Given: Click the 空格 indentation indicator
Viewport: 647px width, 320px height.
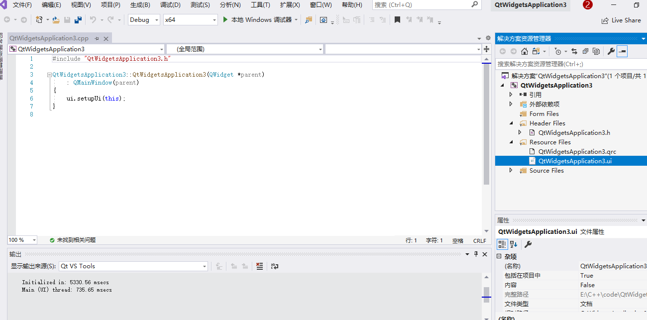Looking at the screenshot, I should click(458, 240).
